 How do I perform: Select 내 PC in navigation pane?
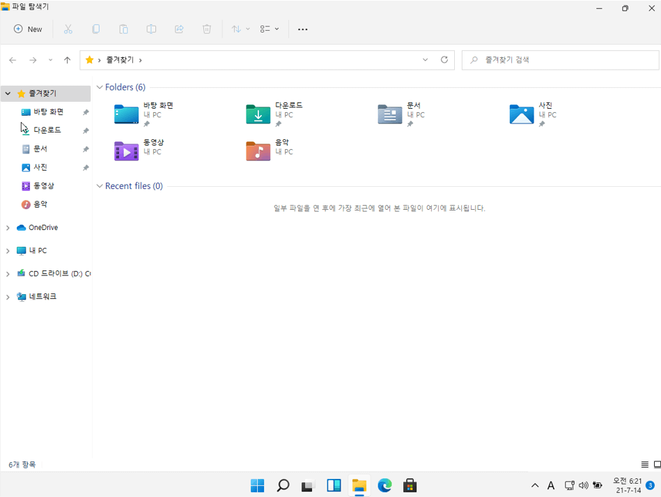click(38, 251)
